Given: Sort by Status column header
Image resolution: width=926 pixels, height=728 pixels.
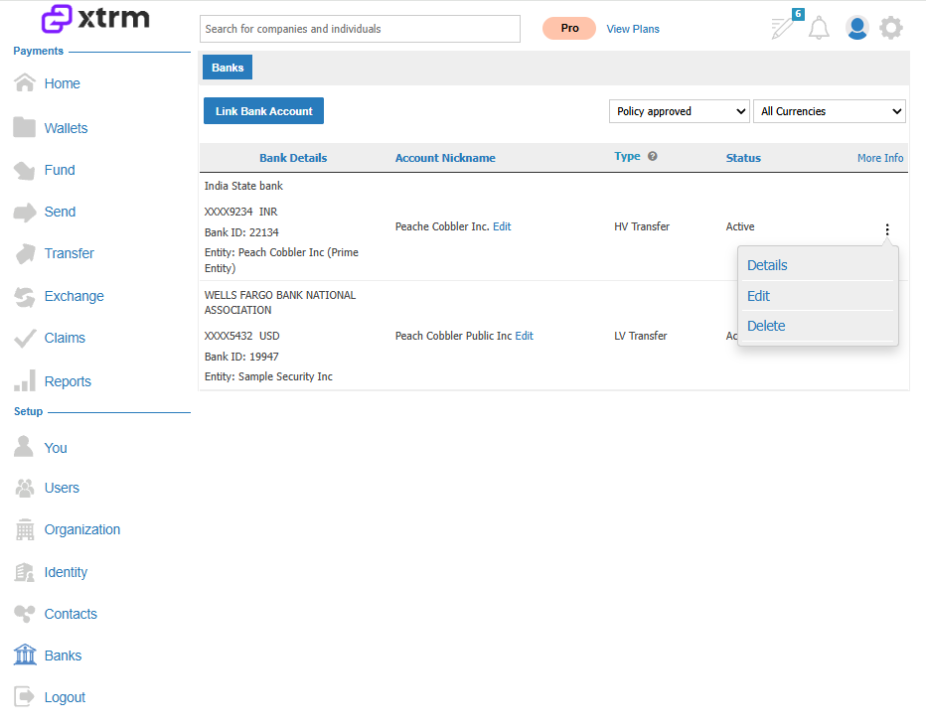Looking at the screenshot, I should 743,158.
